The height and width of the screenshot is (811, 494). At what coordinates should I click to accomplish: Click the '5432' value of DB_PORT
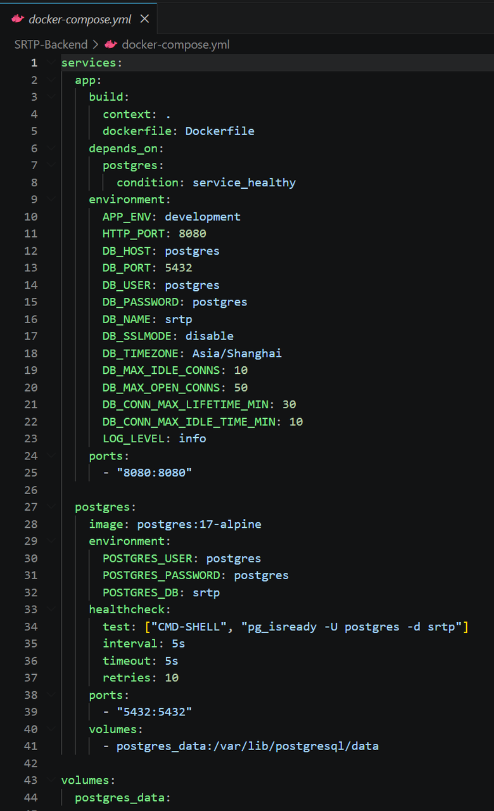tap(179, 268)
